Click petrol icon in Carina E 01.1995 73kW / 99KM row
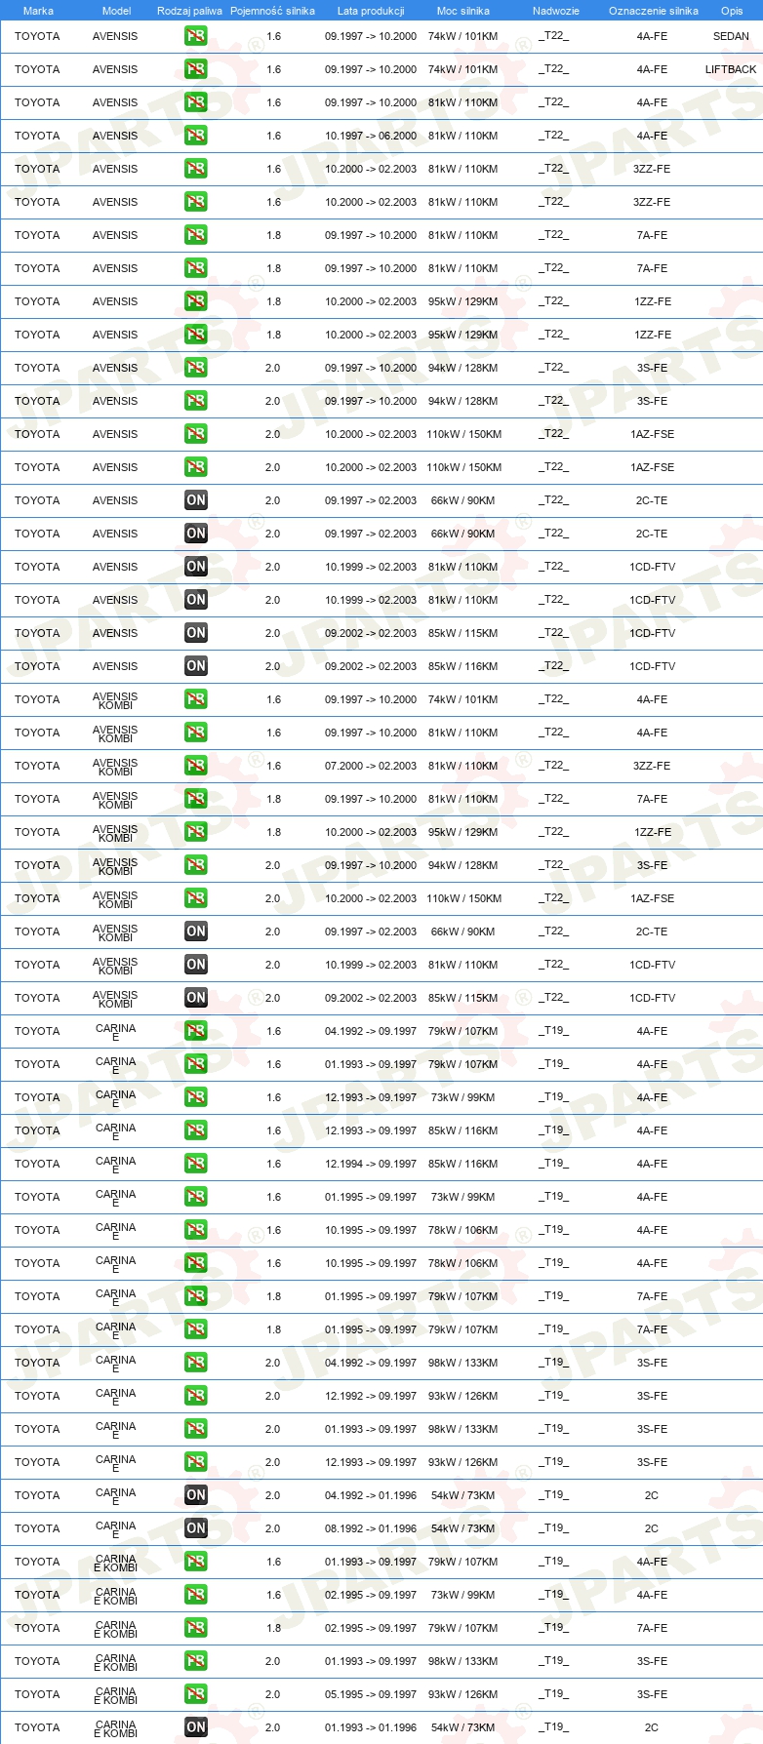This screenshot has height=1744, width=763. (196, 1197)
